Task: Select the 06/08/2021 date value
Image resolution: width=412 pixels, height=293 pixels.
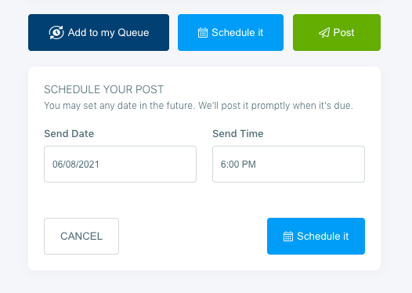Action: (76, 165)
